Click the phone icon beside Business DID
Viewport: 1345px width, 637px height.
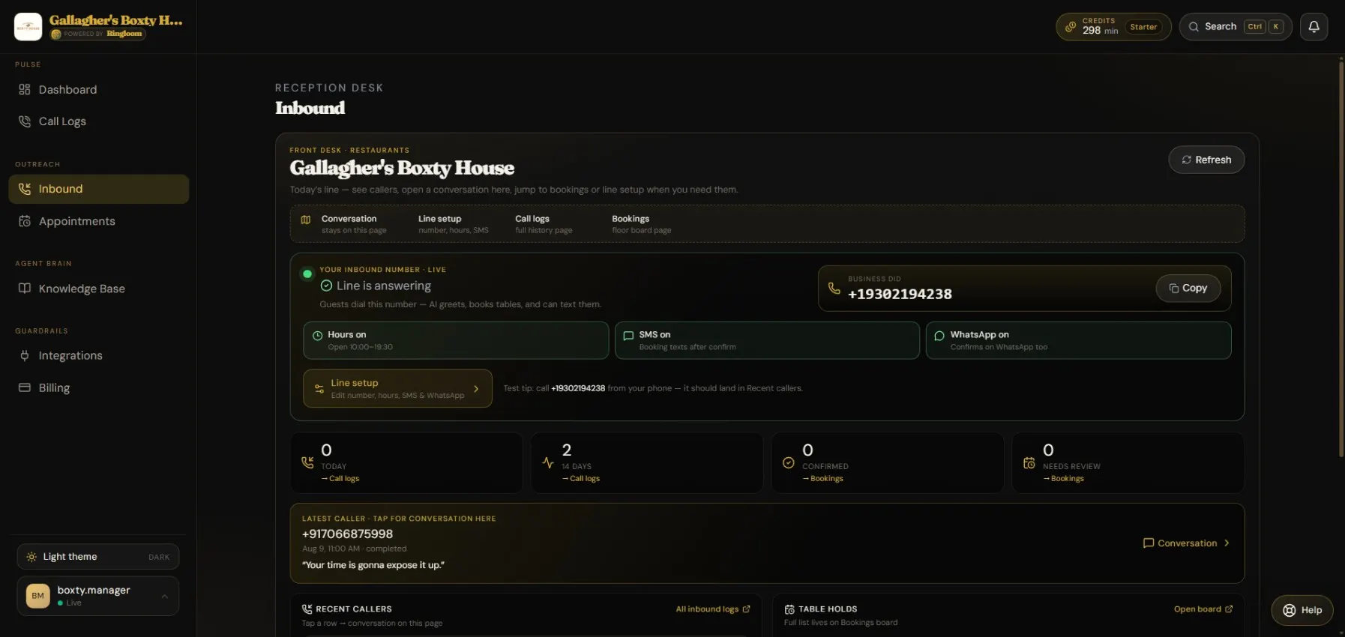(834, 288)
